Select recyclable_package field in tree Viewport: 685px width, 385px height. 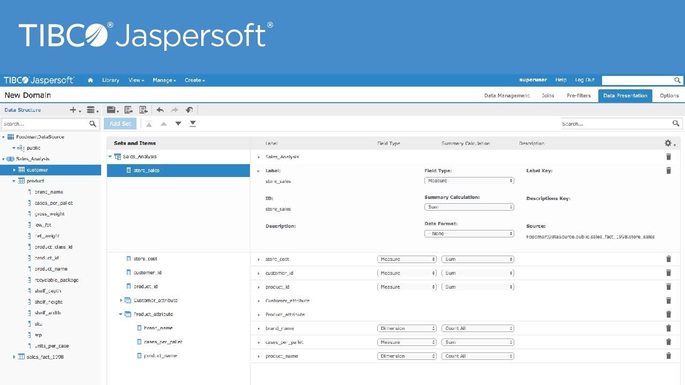[x=56, y=280]
